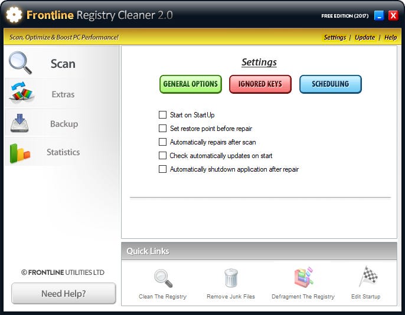Check the automatic updates on start option

click(x=162, y=156)
